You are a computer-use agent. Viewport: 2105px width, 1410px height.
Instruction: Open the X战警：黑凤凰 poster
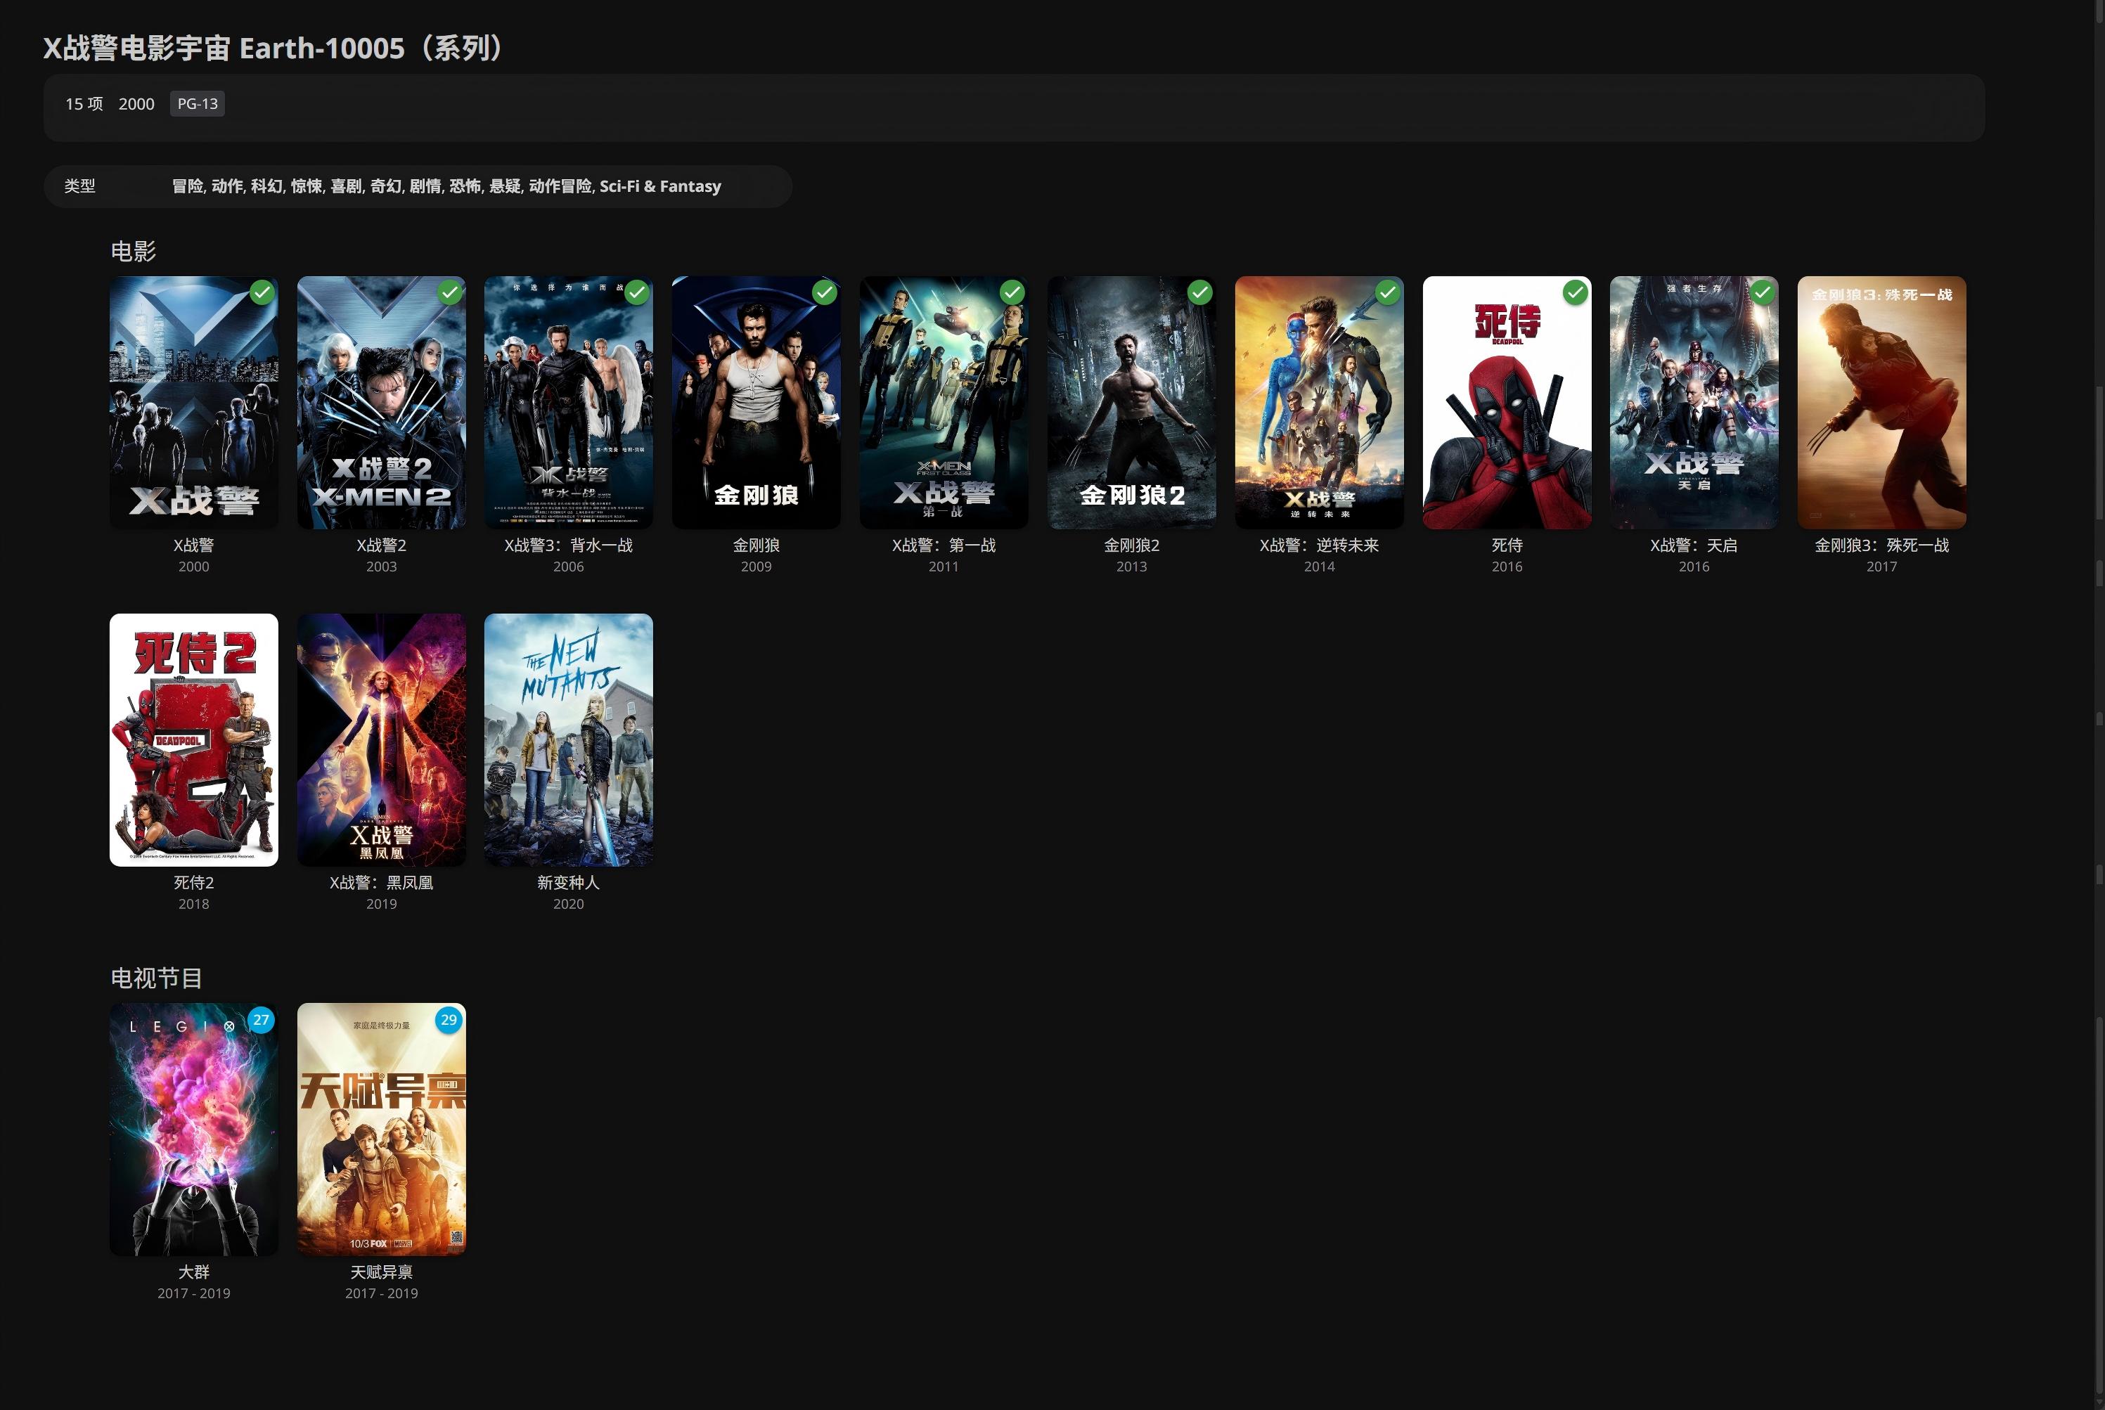pos(381,740)
